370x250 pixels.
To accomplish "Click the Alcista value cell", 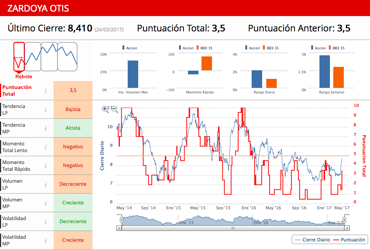I will (73, 128).
